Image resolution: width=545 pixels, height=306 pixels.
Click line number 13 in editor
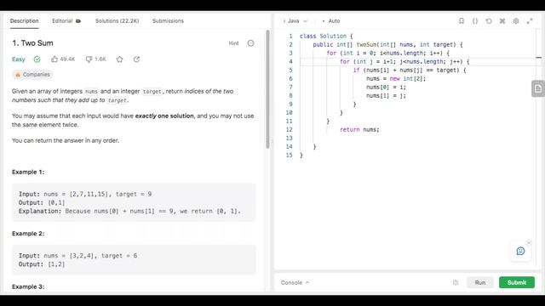click(x=290, y=138)
